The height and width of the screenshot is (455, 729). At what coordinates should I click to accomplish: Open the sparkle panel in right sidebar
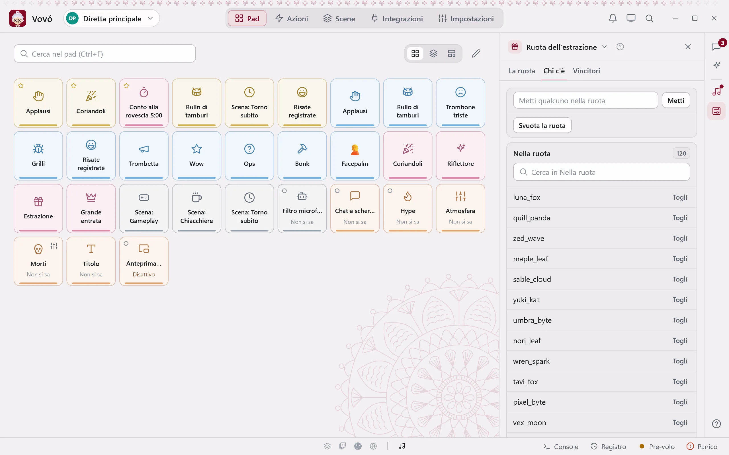tap(717, 65)
